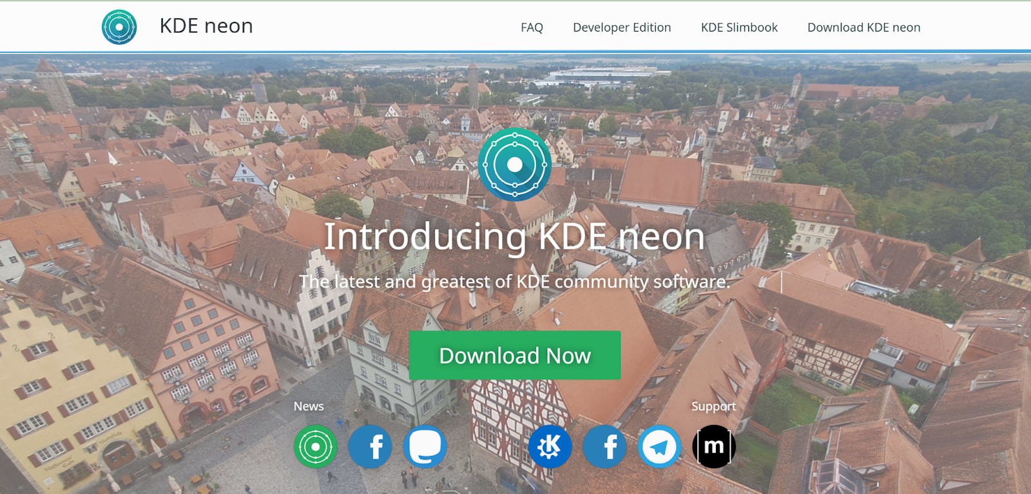Open the Facebook icon under Support

(x=604, y=446)
